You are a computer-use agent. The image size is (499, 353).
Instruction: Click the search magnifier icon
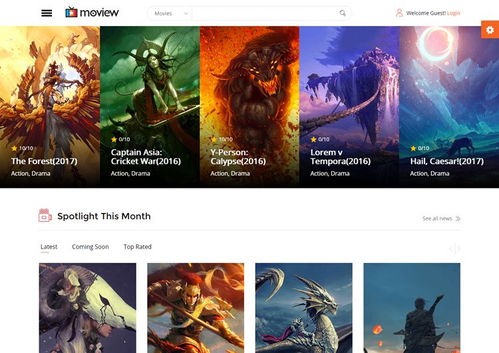[343, 13]
